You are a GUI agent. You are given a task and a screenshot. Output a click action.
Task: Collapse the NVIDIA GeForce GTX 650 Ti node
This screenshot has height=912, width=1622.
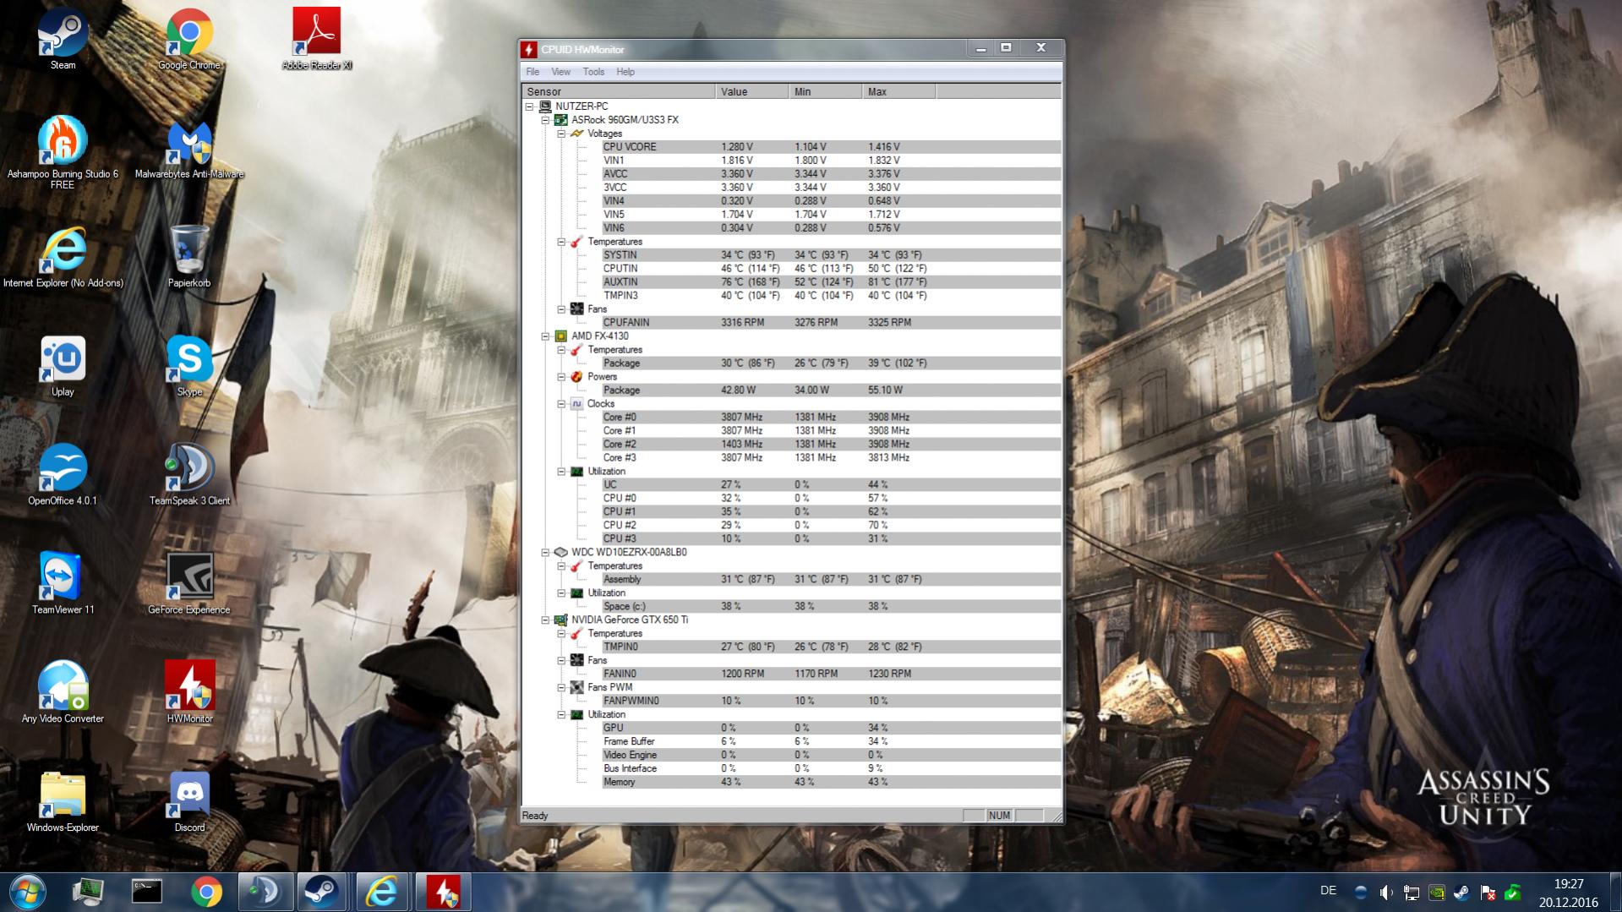point(545,620)
